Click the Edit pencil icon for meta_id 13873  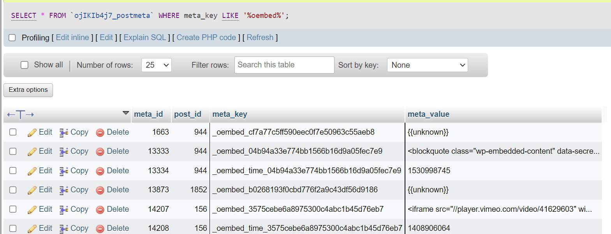32,190
